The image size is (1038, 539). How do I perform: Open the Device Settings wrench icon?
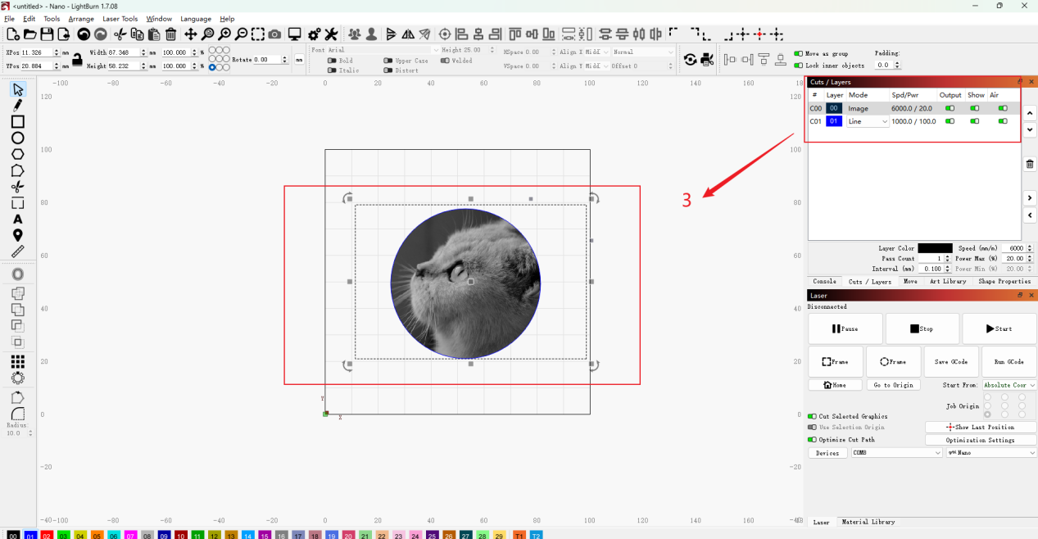(331, 34)
